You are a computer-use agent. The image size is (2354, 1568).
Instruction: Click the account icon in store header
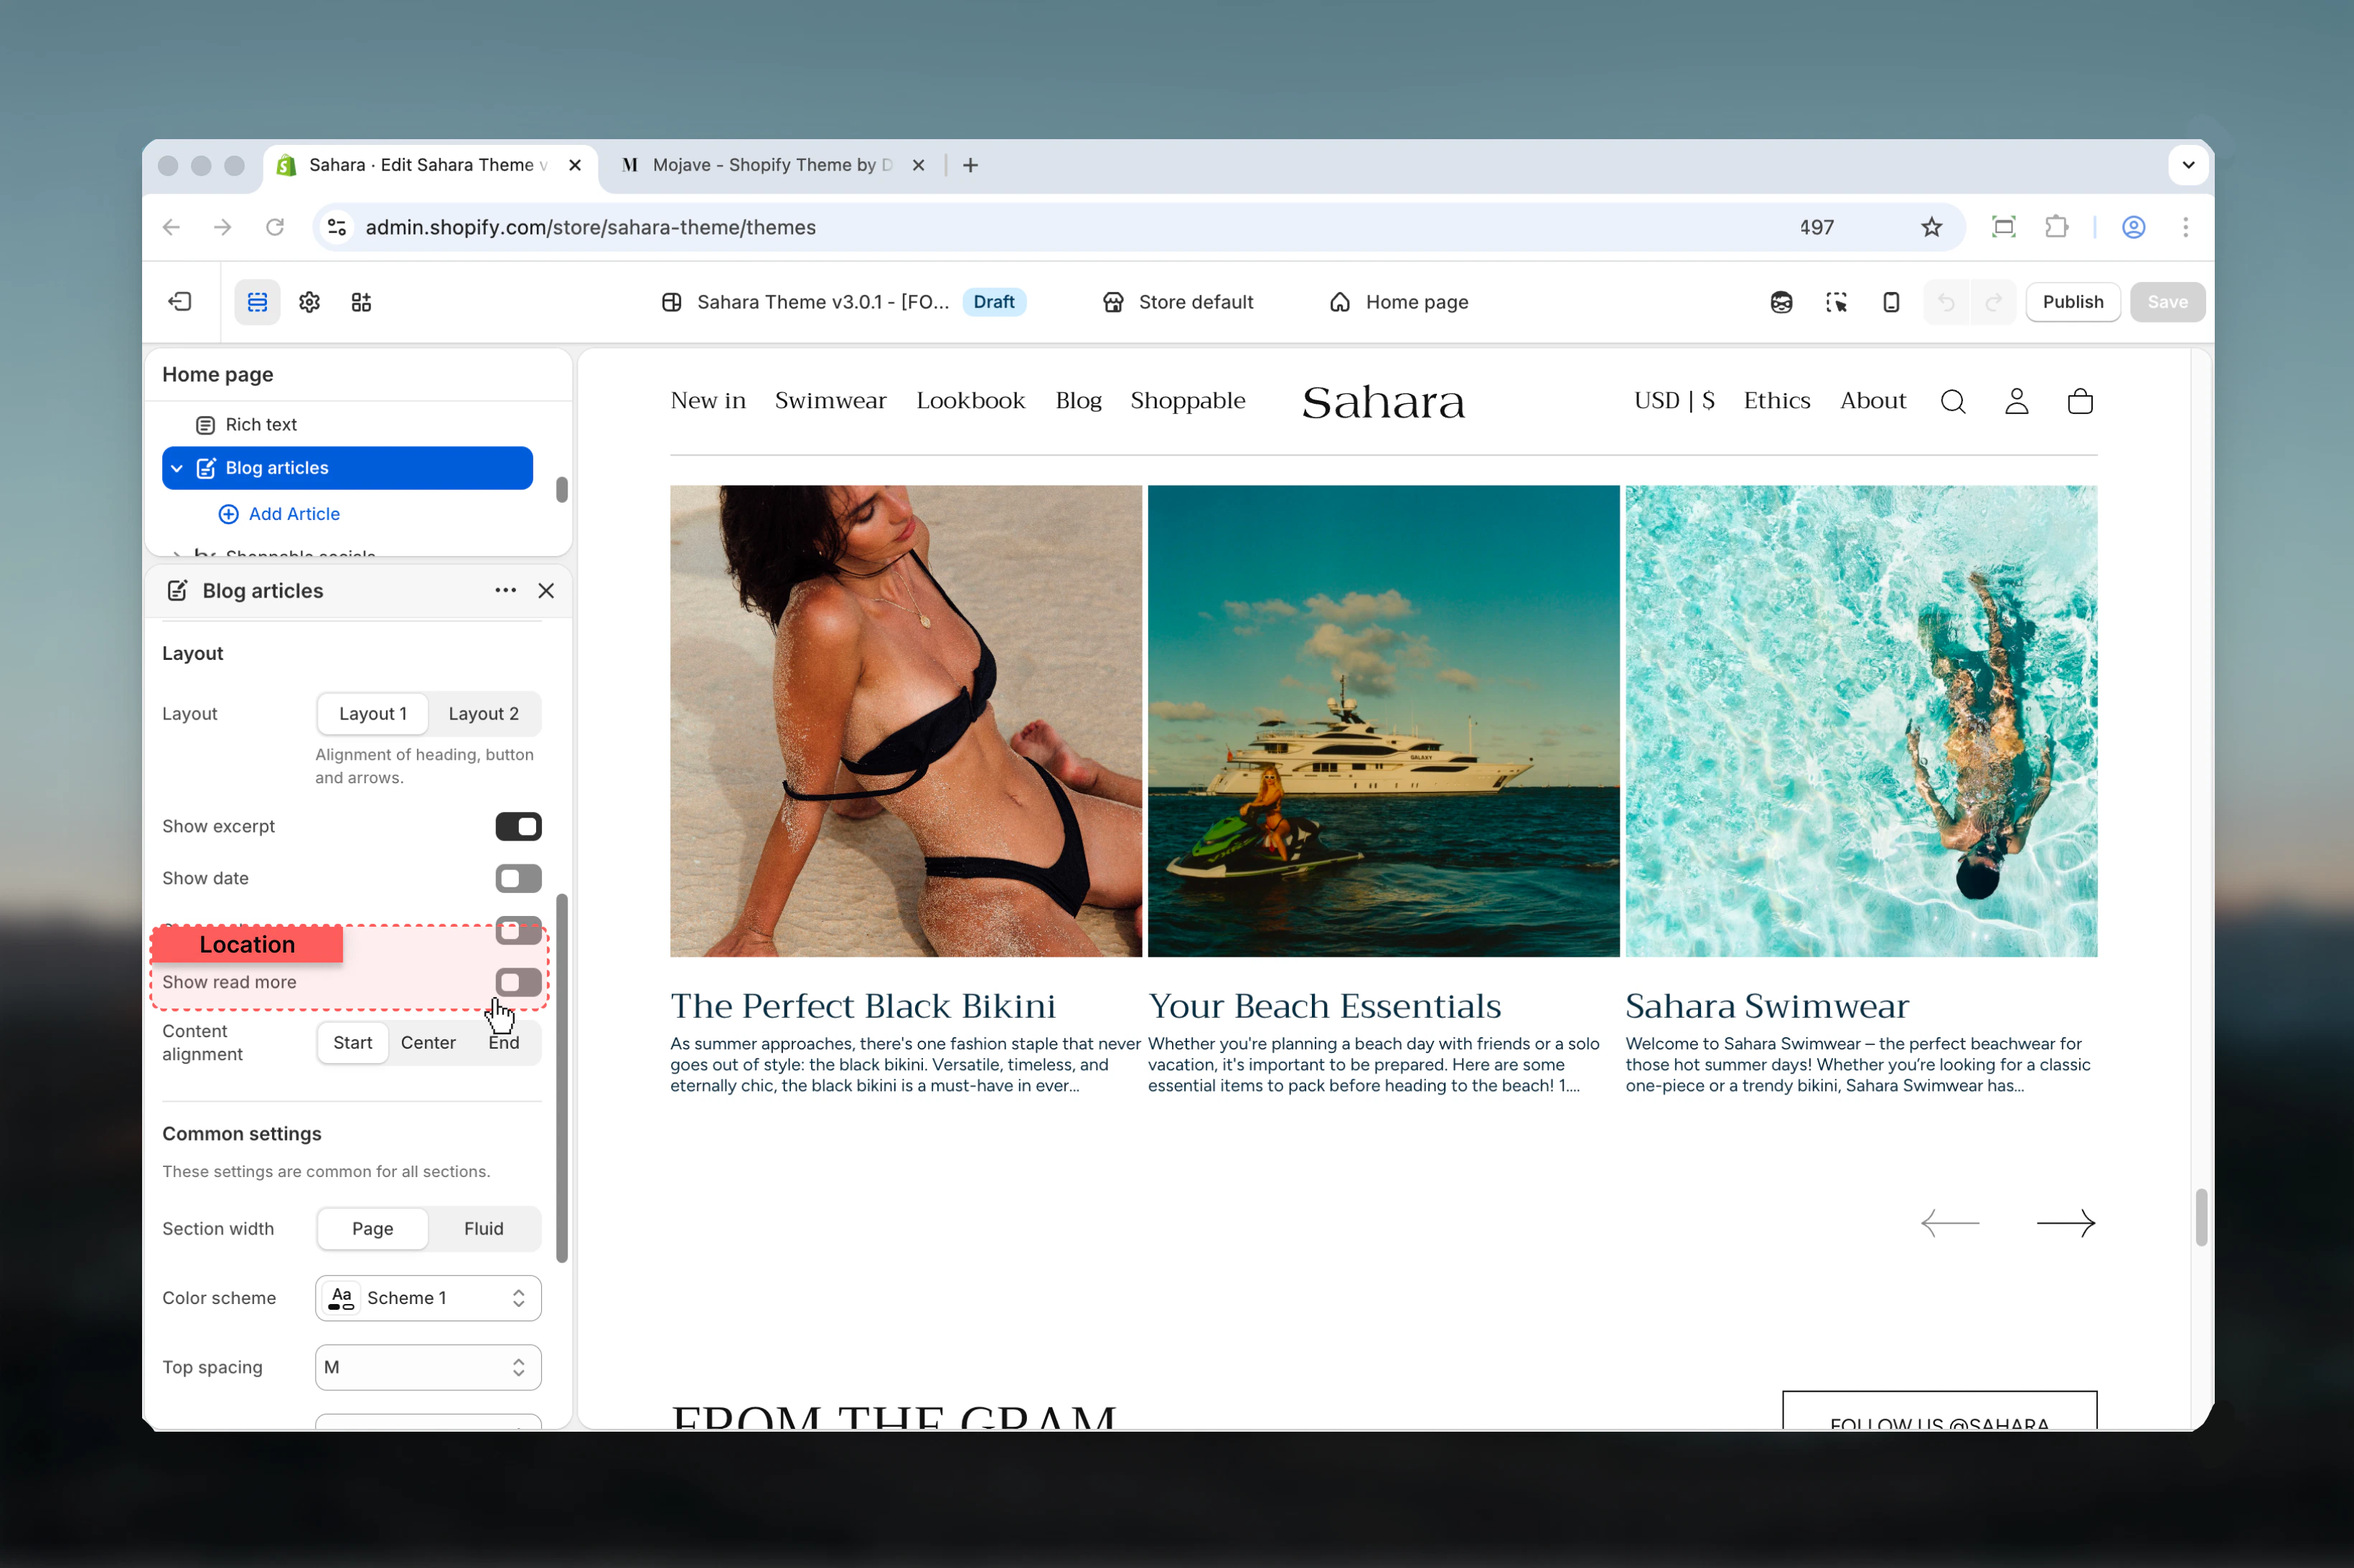click(2017, 401)
